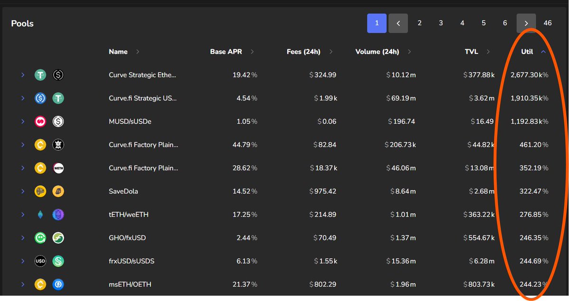Click the USDT token icon in the Curve Strategic Ethe... row
This screenshot has height=301, width=569.
40,75
